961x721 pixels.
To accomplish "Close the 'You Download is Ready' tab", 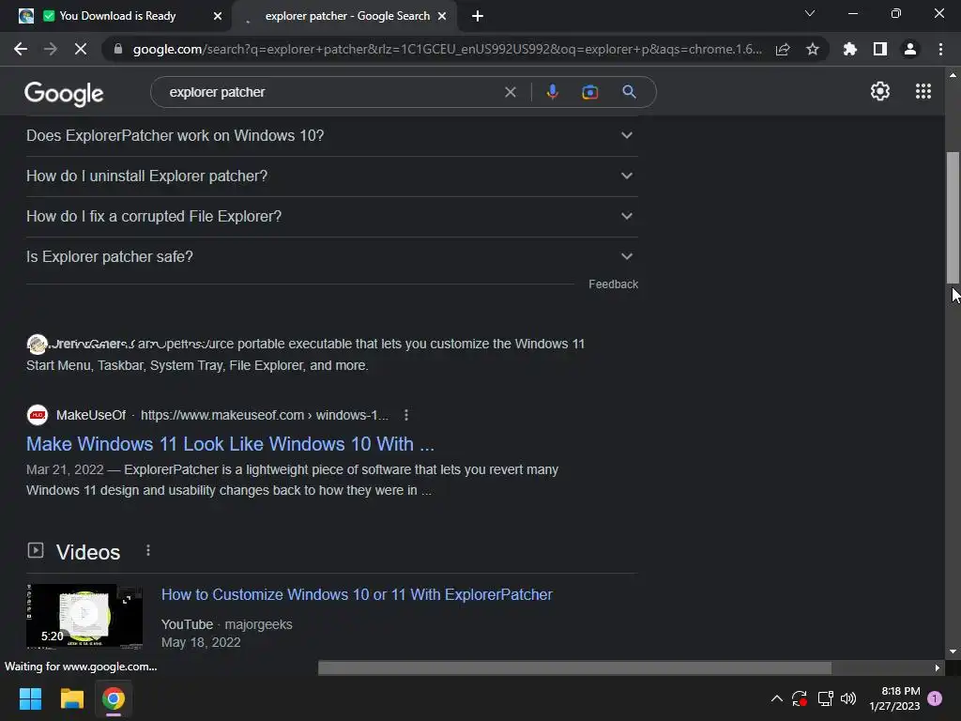I will 218,16.
